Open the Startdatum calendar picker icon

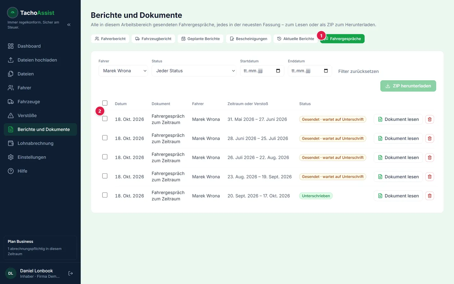(278, 71)
